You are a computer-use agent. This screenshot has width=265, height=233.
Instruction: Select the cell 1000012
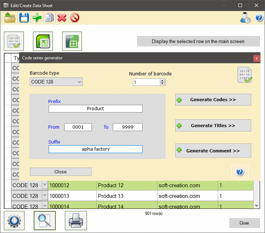72,185
